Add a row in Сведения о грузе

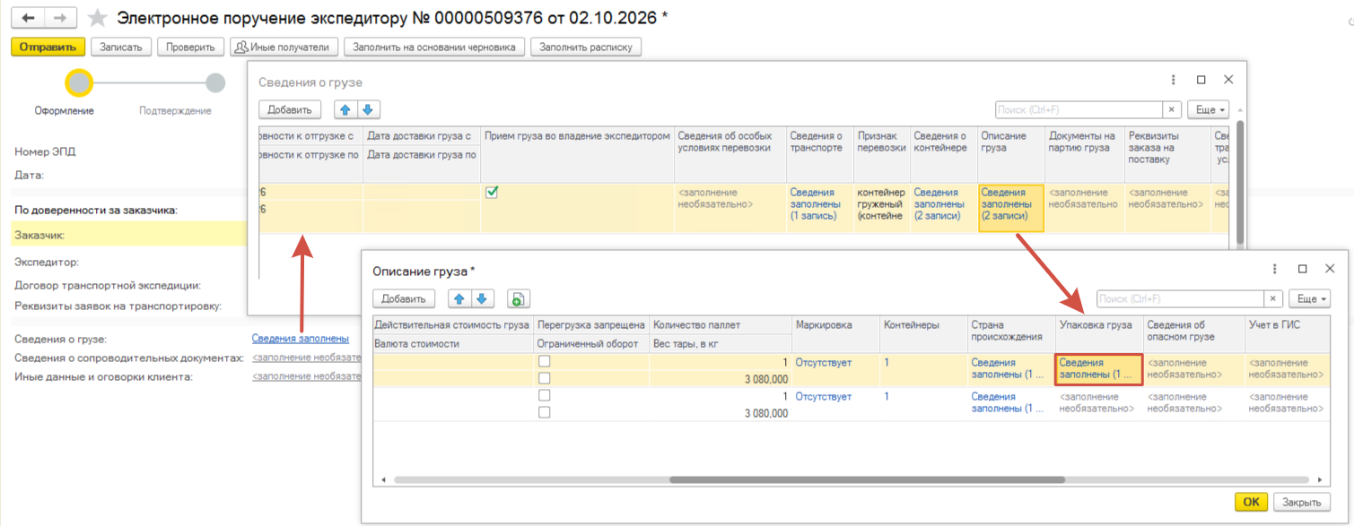[x=289, y=109]
